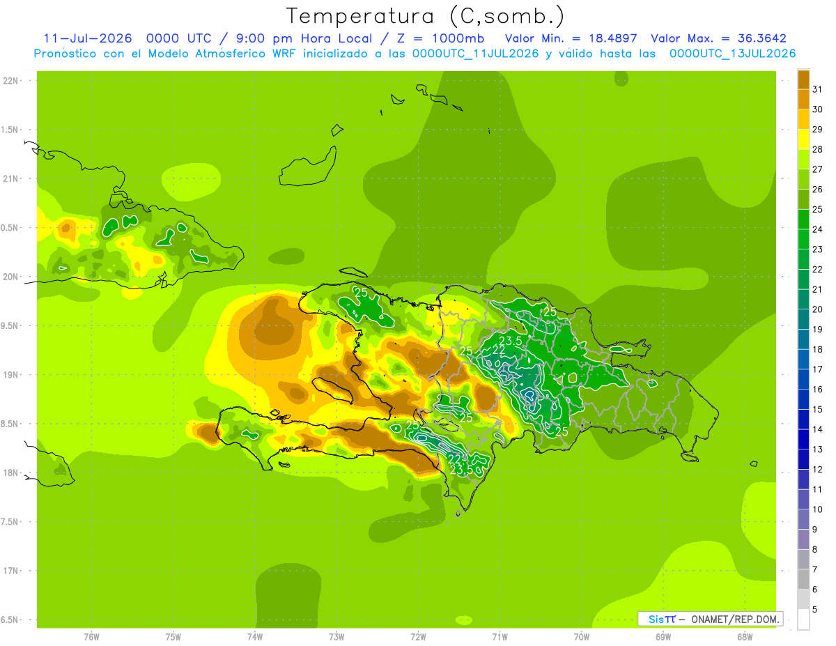Click the "71W" longitude axis label
Image resolution: width=836 pixels, height=646 pixels.
point(500,637)
